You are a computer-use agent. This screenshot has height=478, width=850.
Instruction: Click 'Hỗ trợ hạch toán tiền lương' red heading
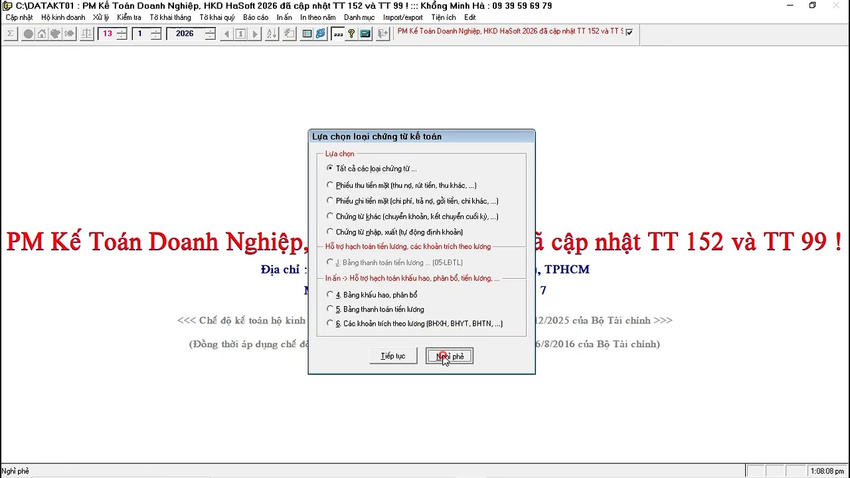point(408,246)
